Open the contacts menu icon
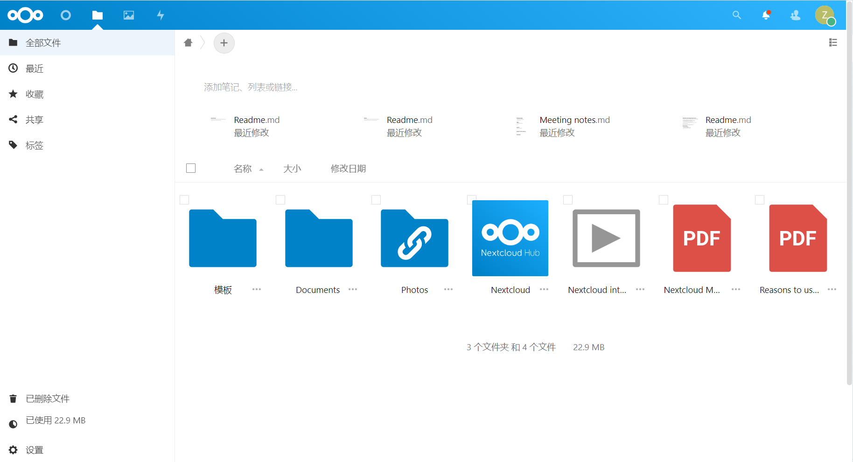 coord(795,15)
